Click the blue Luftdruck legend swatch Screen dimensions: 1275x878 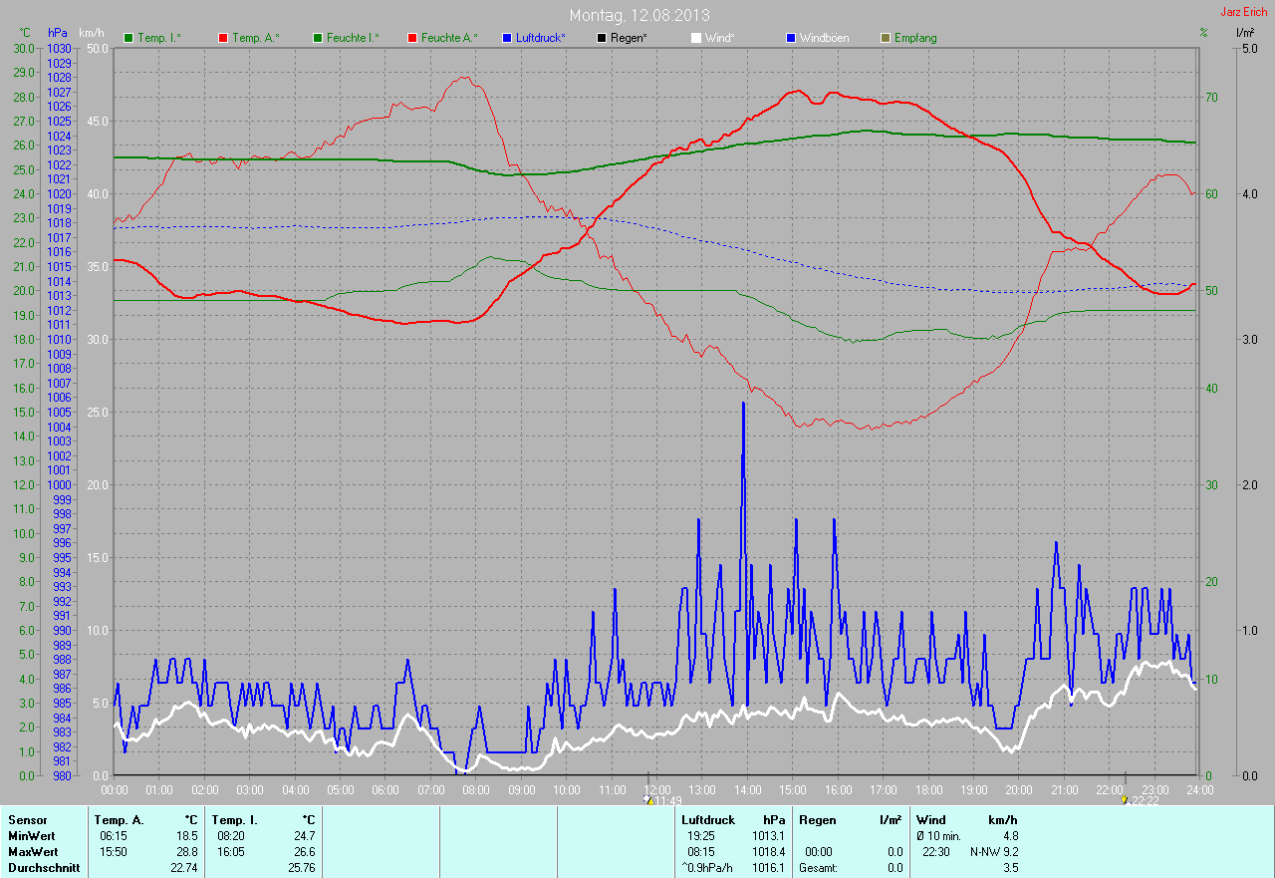pos(507,38)
